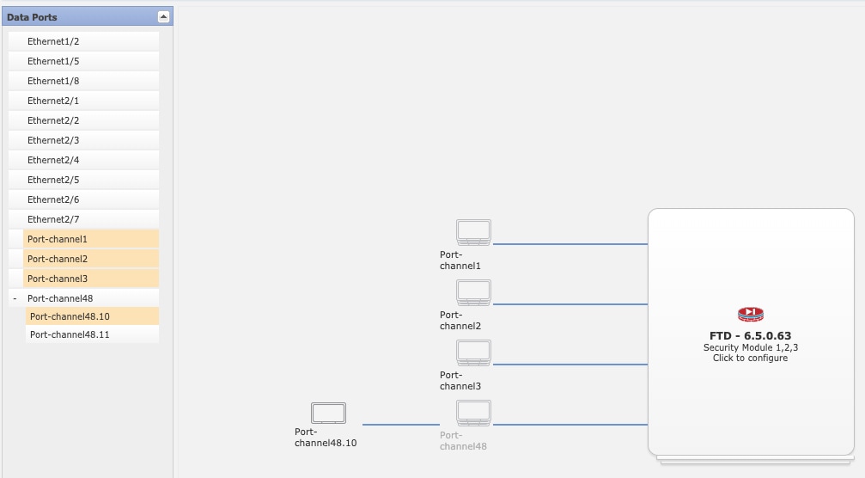This screenshot has width=865, height=478.
Task: Select Ethernet2/4 in the port list
Action: [x=84, y=160]
